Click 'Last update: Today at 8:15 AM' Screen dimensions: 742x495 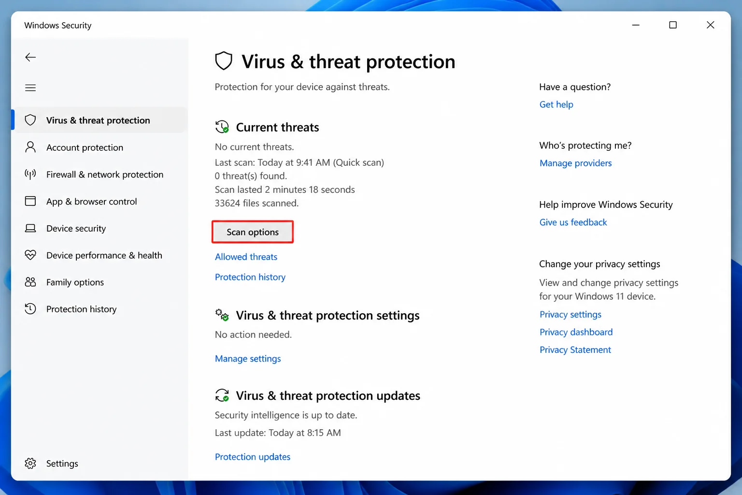[278, 433]
